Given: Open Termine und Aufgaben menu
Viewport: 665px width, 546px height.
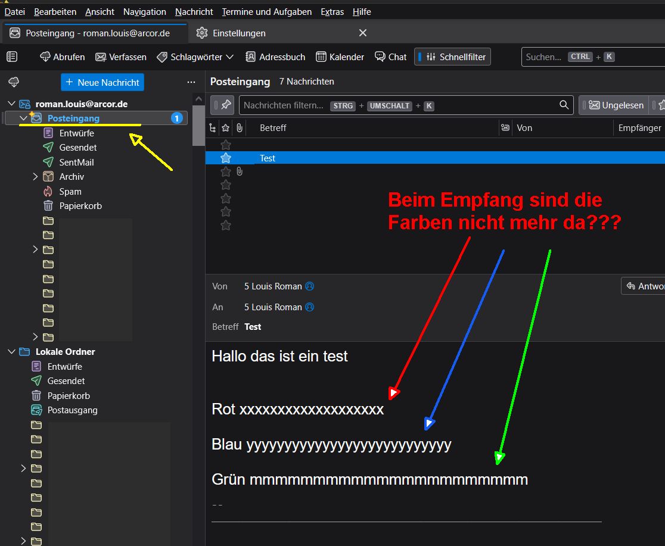Looking at the screenshot, I should coord(267,12).
